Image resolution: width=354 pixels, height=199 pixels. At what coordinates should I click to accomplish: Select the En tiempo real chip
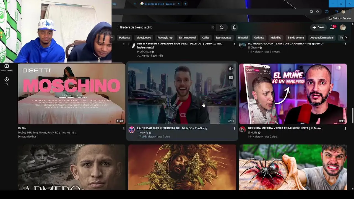pos(187,38)
